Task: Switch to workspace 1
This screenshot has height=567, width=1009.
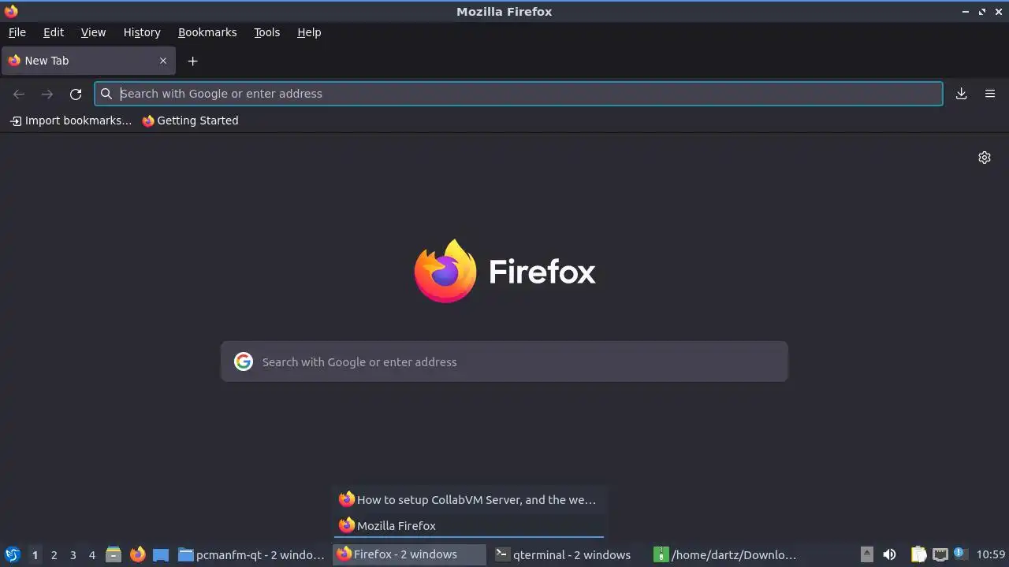Action: (x=35, y=555)
